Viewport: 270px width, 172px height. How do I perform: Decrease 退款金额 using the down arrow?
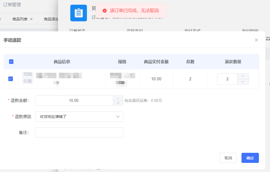[118, 103]
